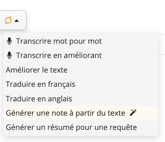Screen dimensions: 165x142
Task: Translate the text into English
Action: (81, 99)
